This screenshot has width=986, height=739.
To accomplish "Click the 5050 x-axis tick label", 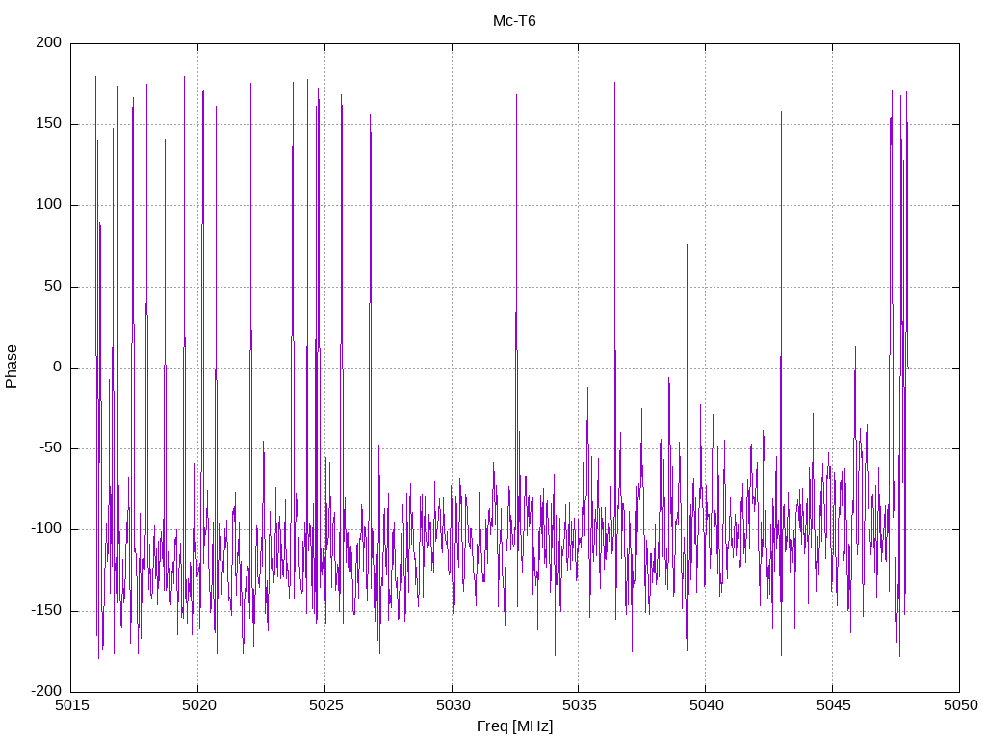I will coord(960,705).
